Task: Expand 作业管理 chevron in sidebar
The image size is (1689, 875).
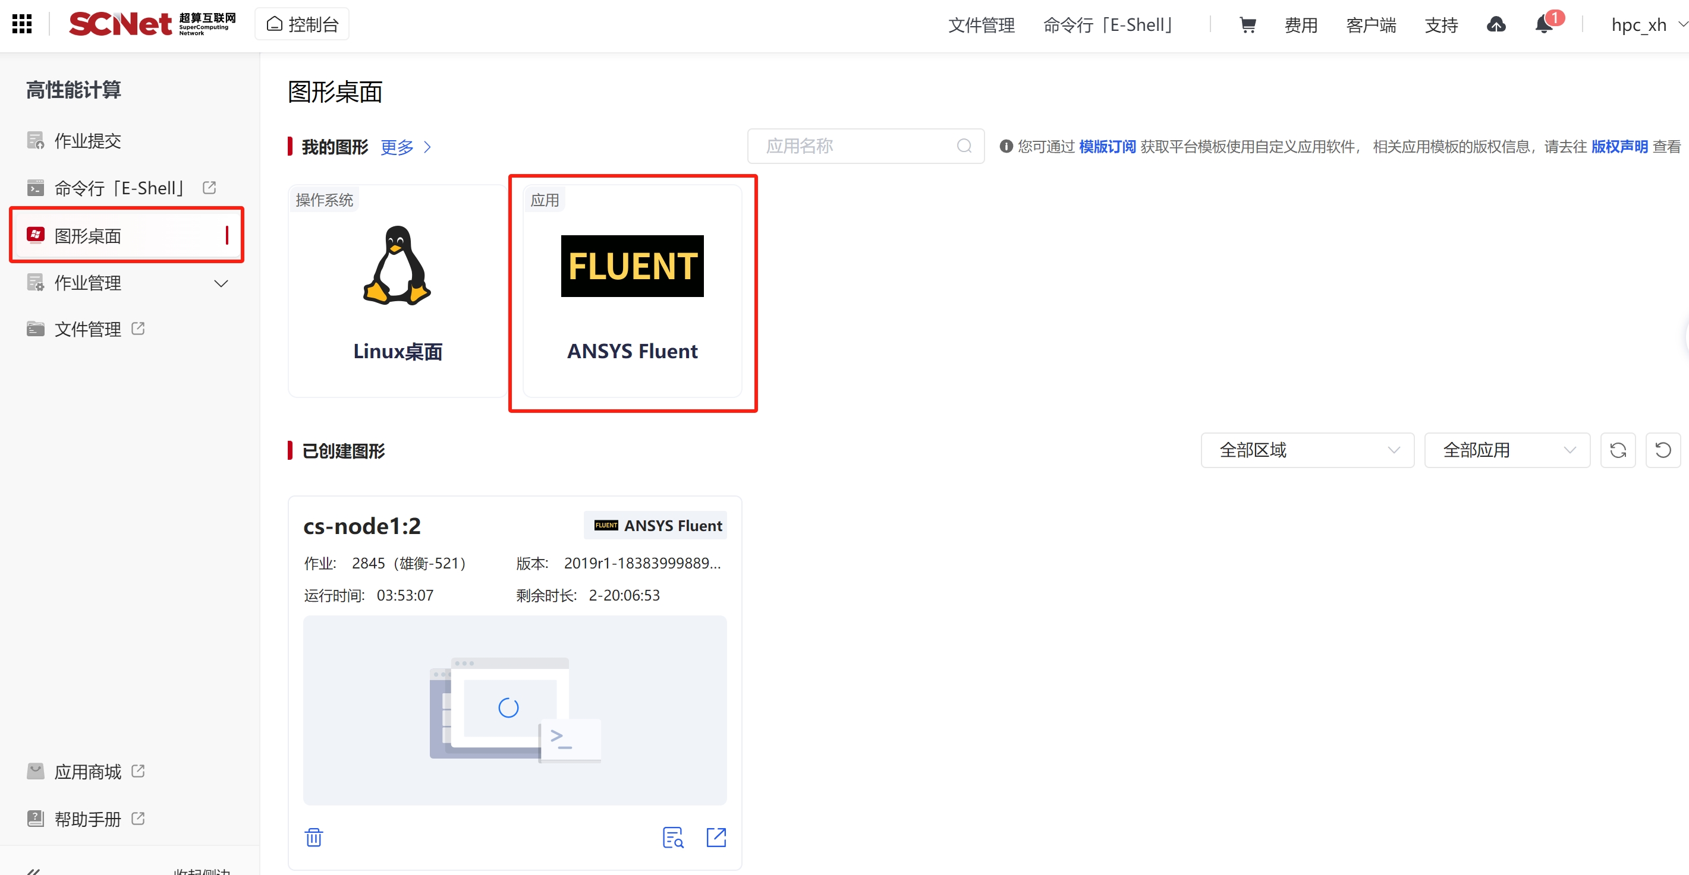Action: coord(221,283)
